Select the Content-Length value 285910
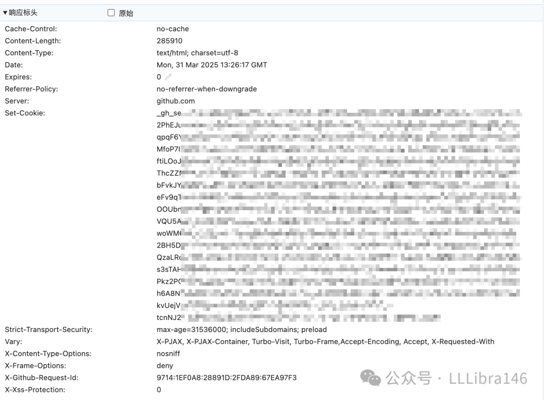Viewport: 544px width, 400px height. coord(169,41)
